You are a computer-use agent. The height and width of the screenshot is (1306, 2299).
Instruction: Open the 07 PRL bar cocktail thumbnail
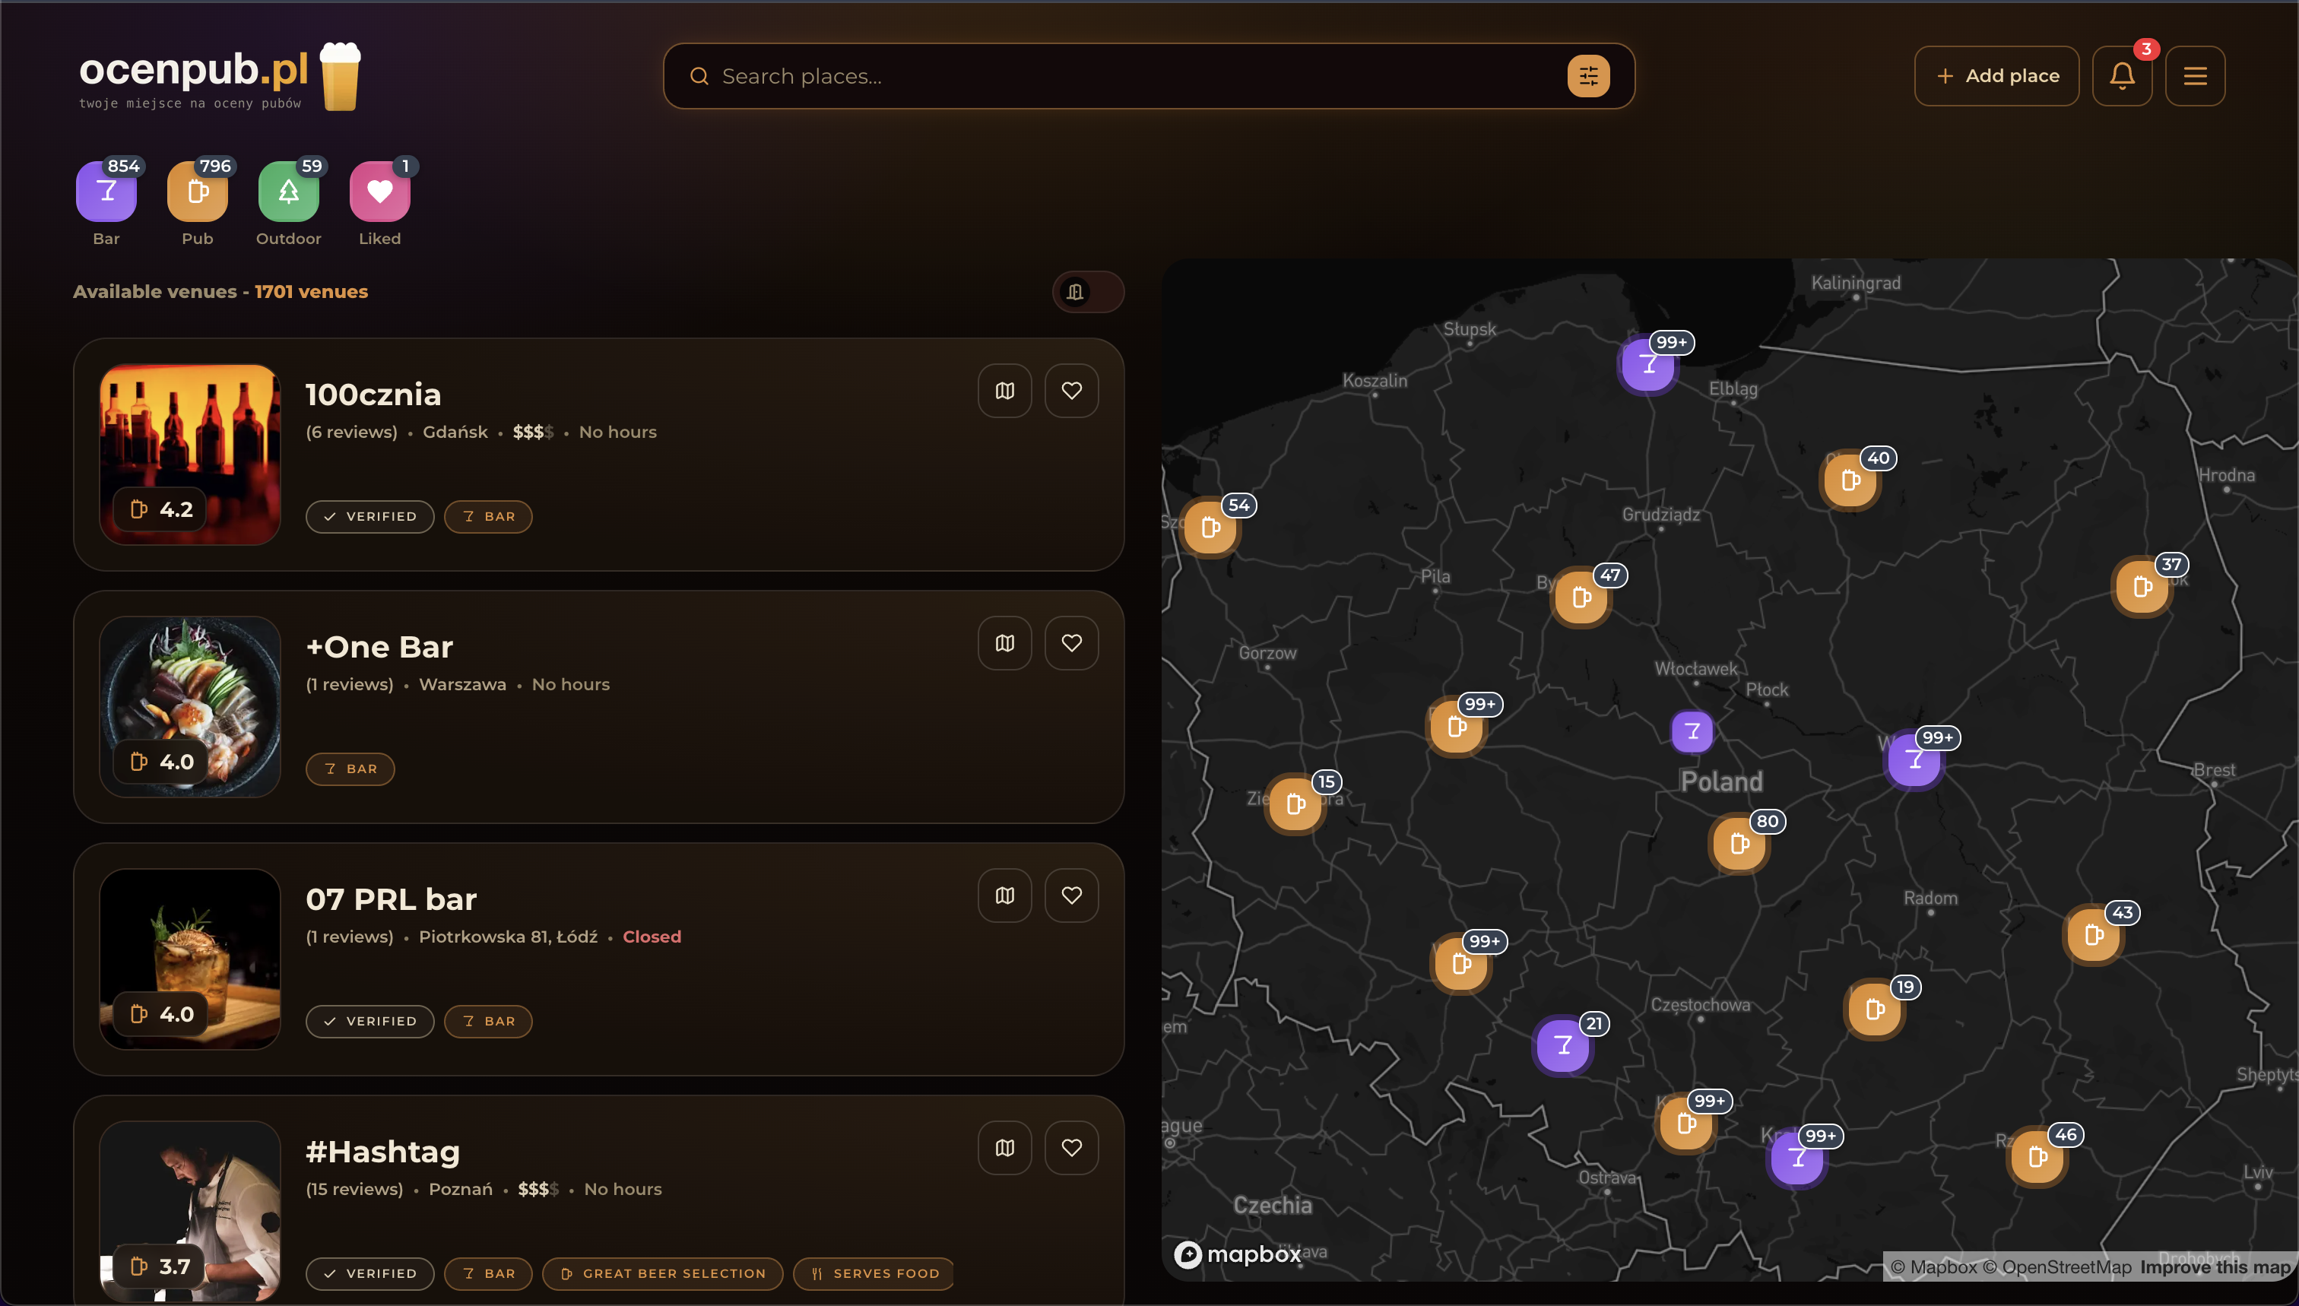coord(190,959)
